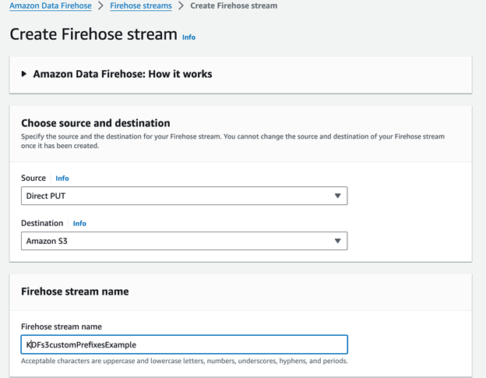Click the chevron after Firehose streams breadcrumb

181,5
